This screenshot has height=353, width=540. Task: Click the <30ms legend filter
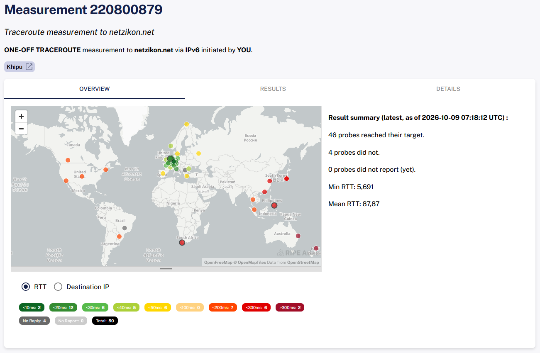coord(95,307)
